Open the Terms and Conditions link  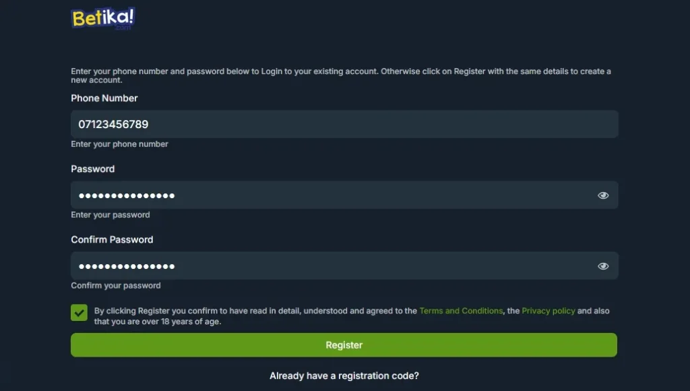click(x=461, y=311)
